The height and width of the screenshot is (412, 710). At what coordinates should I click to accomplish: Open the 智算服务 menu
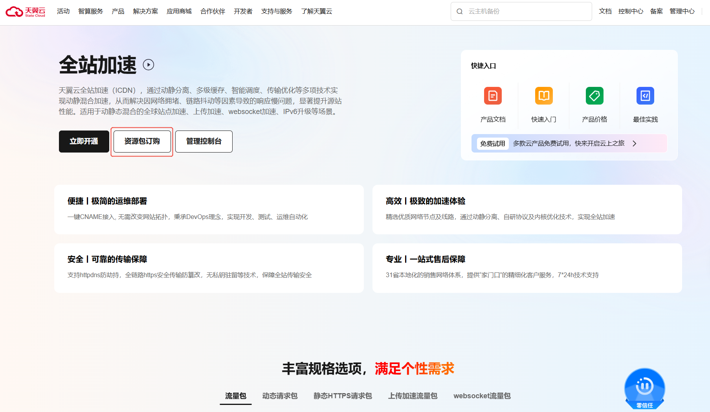tap(90, 11)
